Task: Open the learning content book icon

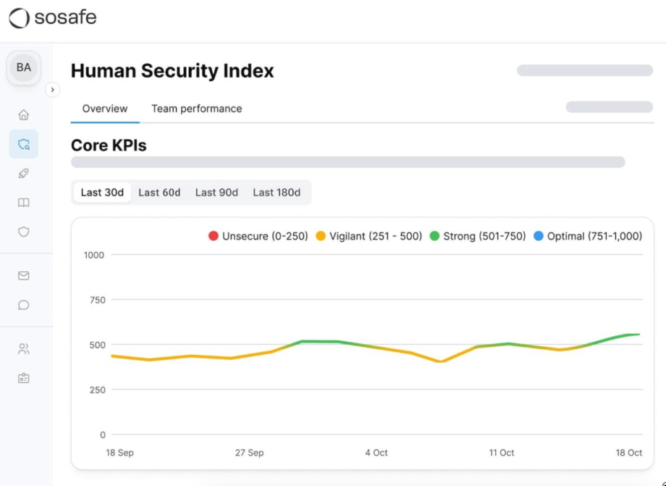Action: point(23,202)
